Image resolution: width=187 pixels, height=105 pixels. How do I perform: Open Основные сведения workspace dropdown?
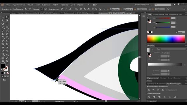[142, 5]
